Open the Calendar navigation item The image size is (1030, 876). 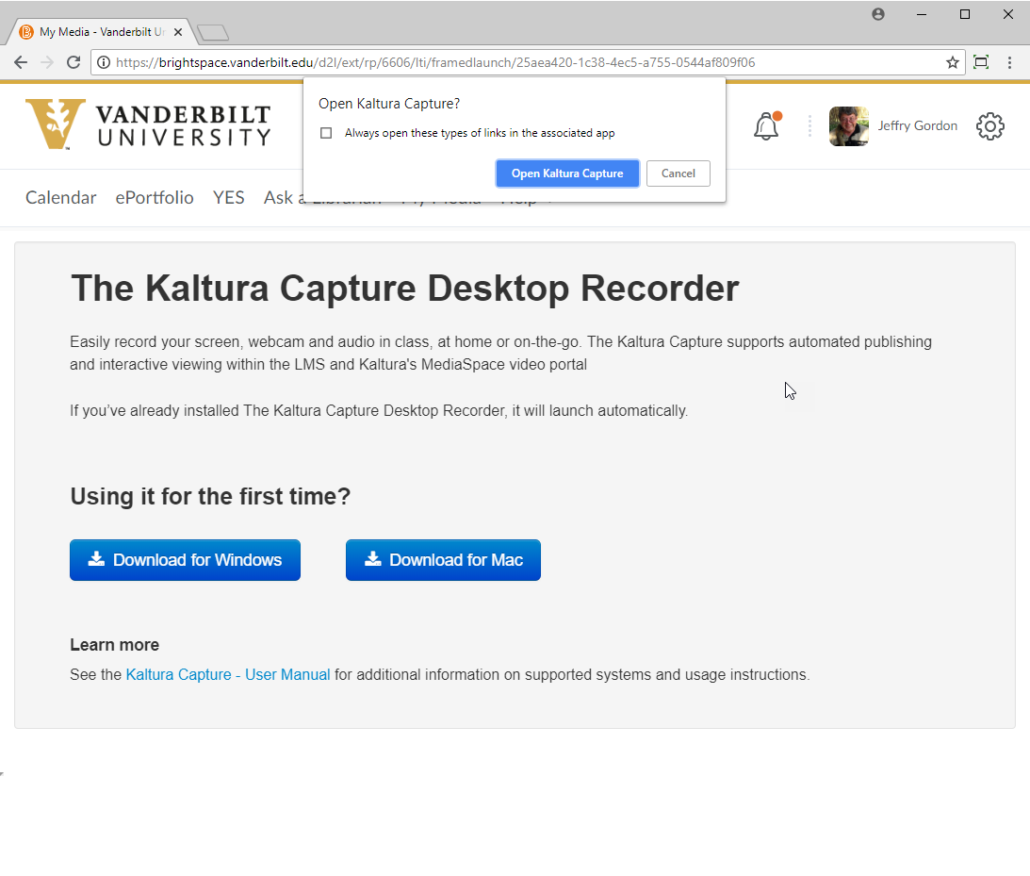pos(60,197)
